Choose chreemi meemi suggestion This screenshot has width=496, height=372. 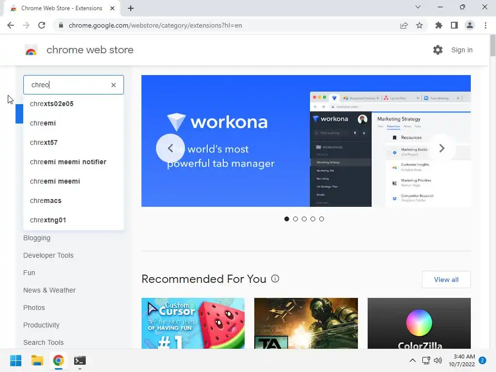[74, 181]
